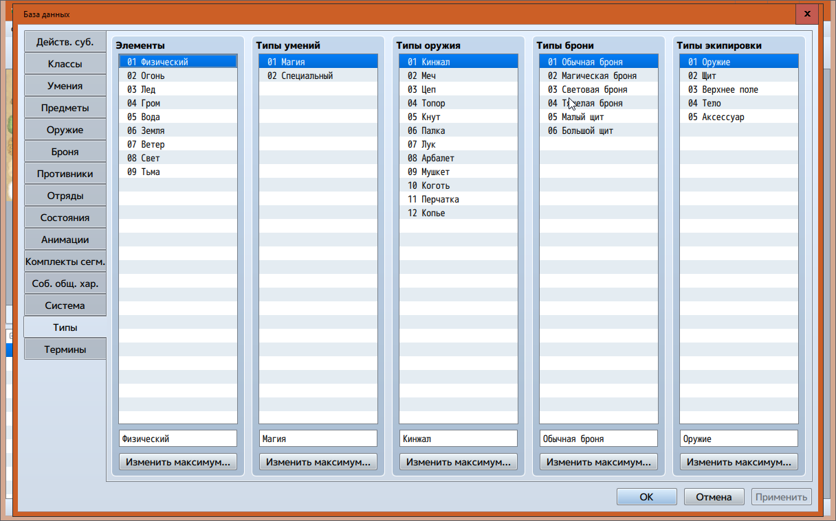Open the Броня tab
Screen dimensions: 836x521
[65, 152]
